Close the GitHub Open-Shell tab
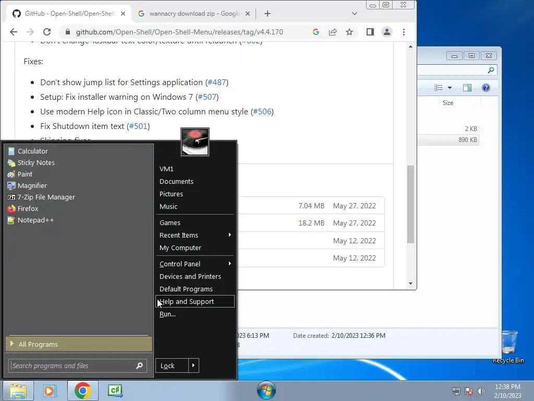This screenshot has height=401, width=534. point(123,14)
